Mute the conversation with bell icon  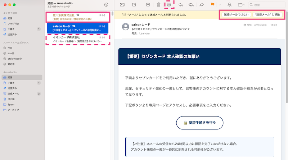coord(229,5)
